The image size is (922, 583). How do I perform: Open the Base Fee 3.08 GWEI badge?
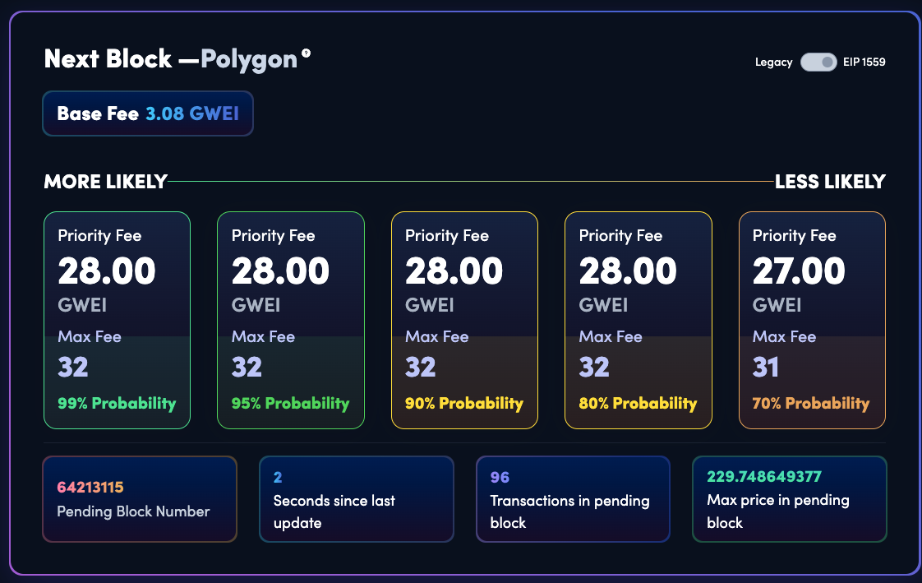(148, 113)
